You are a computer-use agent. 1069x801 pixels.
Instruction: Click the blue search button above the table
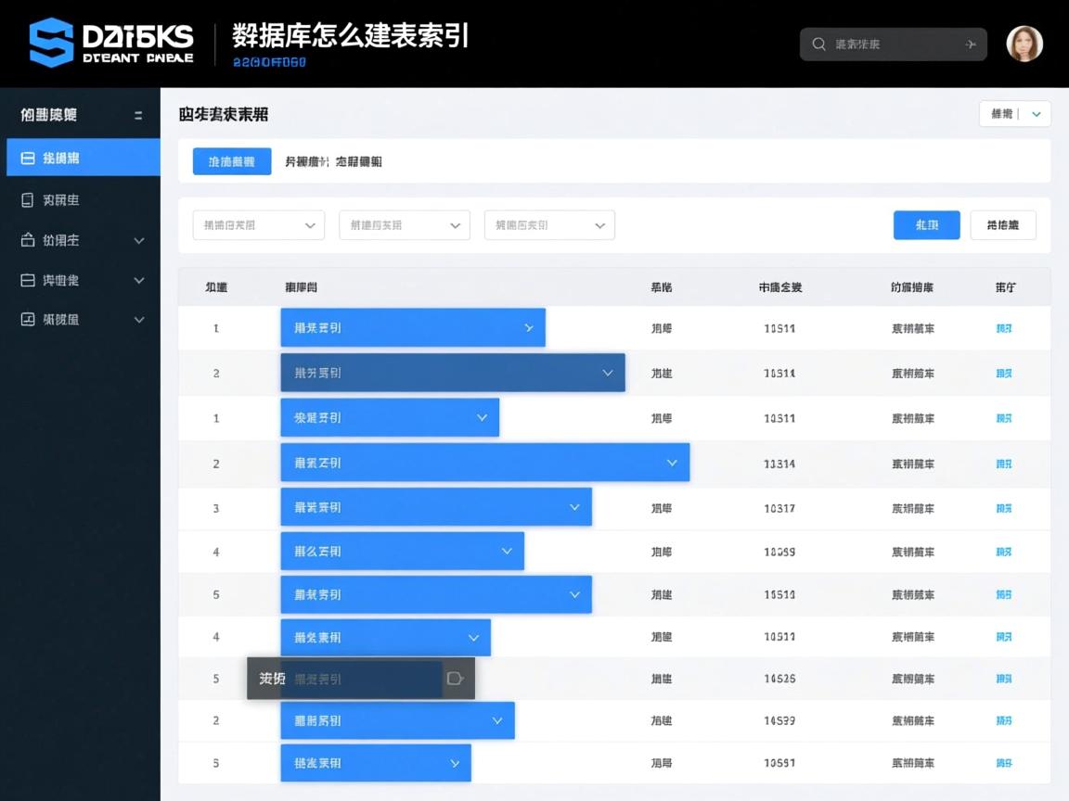pyautogui.click(x=926, y=224)
